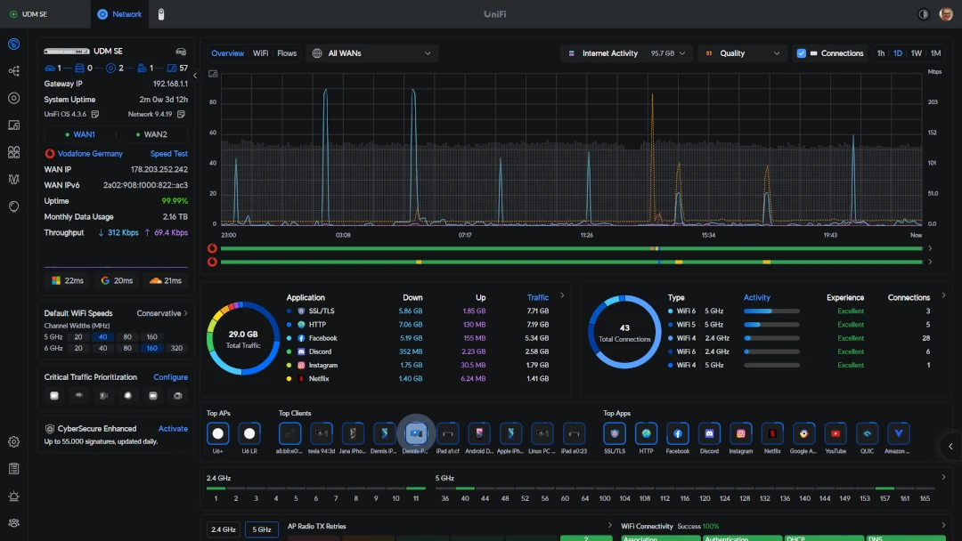Click Activate for CyberSecure Enhanced
The image size is (962, 541).
coord(173,429)
